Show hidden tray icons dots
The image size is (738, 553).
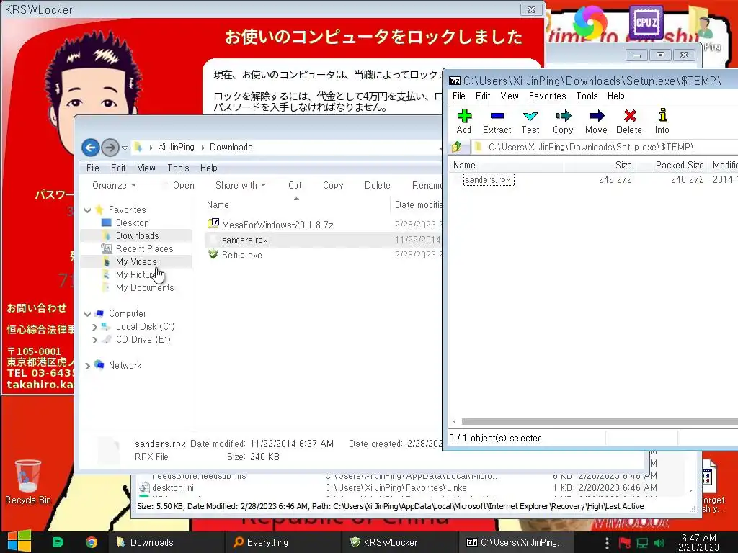coord(607,543)
